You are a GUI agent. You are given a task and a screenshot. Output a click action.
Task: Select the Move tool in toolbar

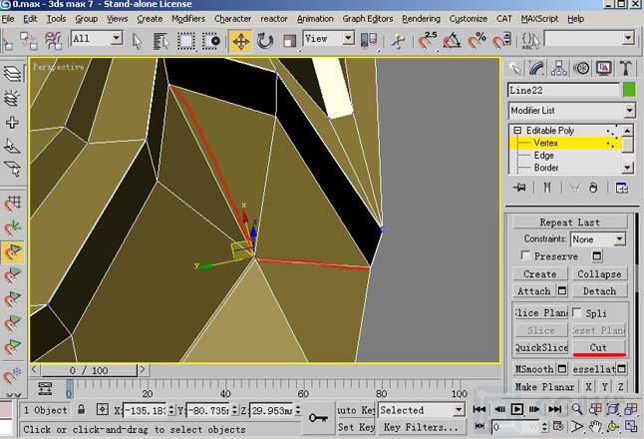point(241,41)
